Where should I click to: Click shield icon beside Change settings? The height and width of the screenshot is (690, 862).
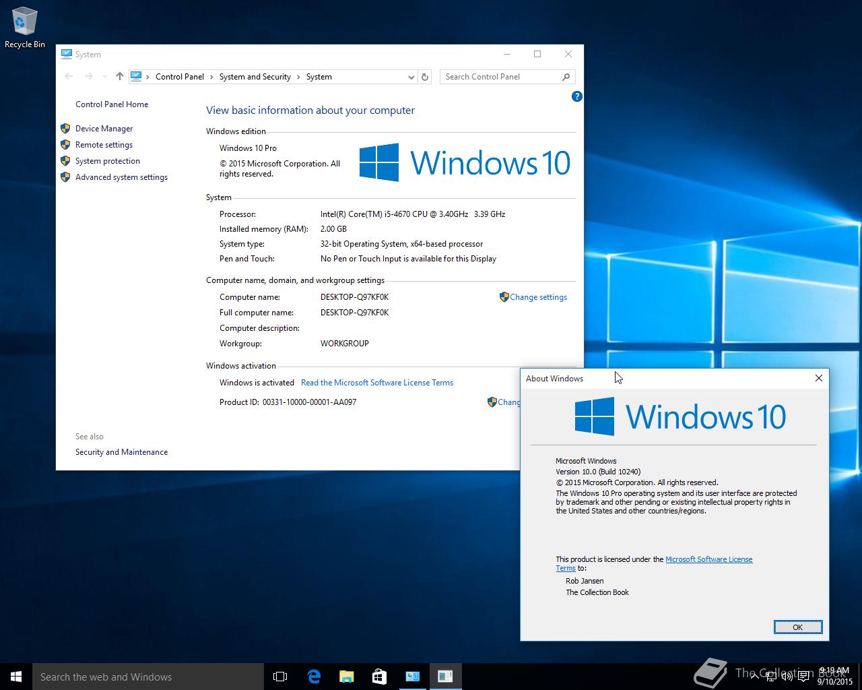[504, 296]
